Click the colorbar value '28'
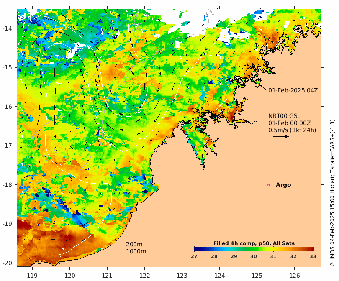 pos(214,256)
